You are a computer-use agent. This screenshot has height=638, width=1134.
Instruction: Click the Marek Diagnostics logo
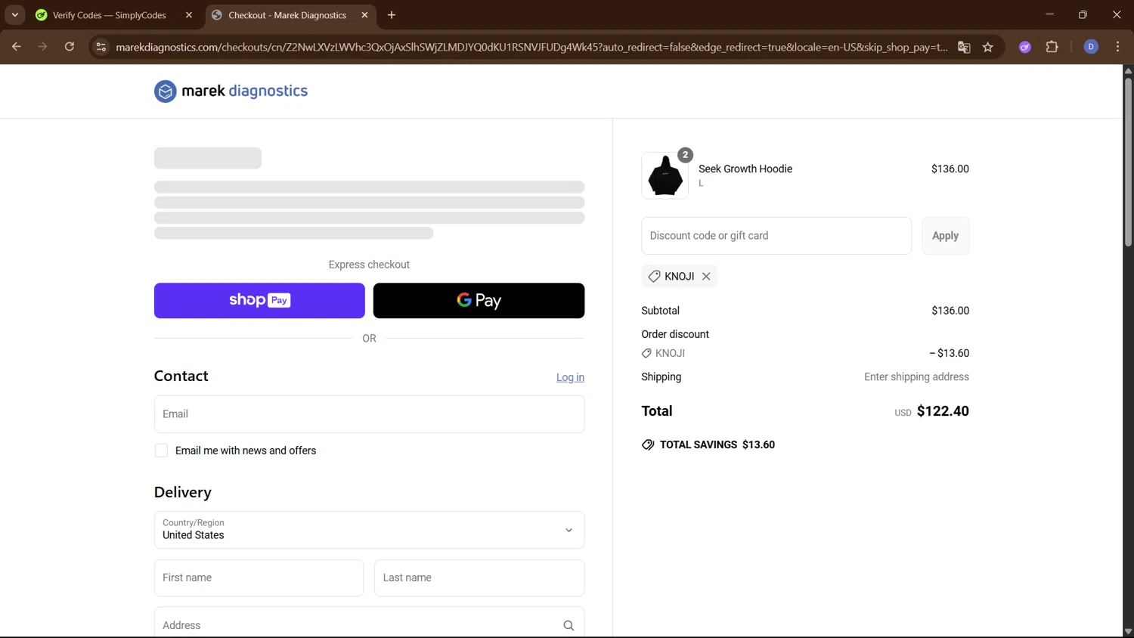coord(231,91)
